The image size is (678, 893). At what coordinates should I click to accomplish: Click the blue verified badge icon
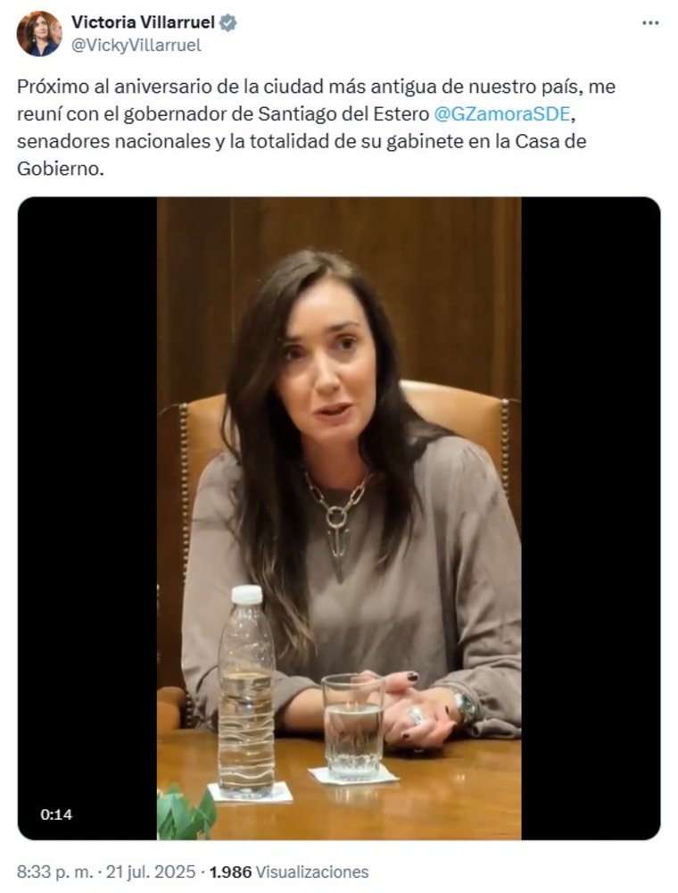(228, 23)
